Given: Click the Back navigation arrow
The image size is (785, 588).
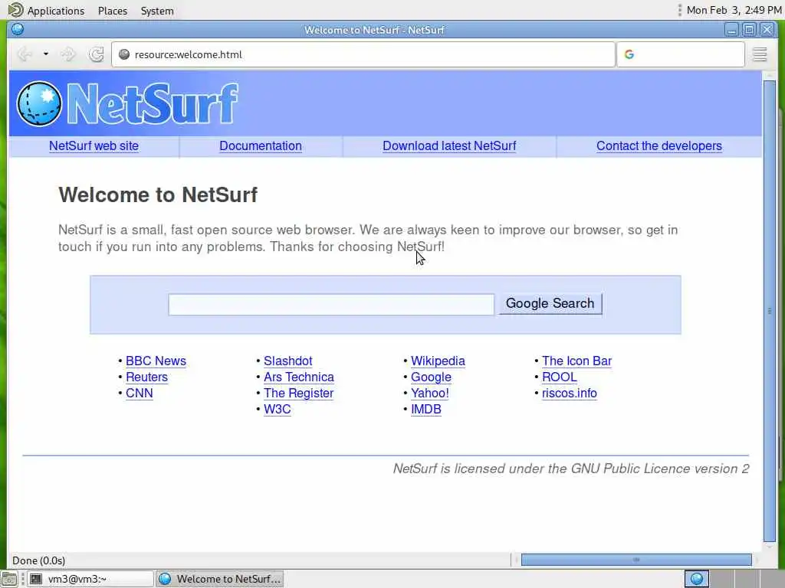Looking at the screenshot, I should point(24,54).
